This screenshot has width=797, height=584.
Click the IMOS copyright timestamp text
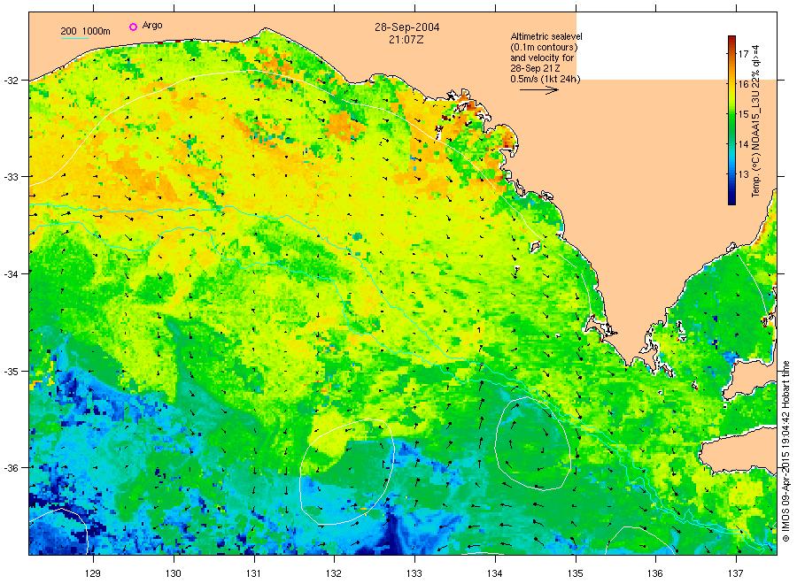coord(785,451)
